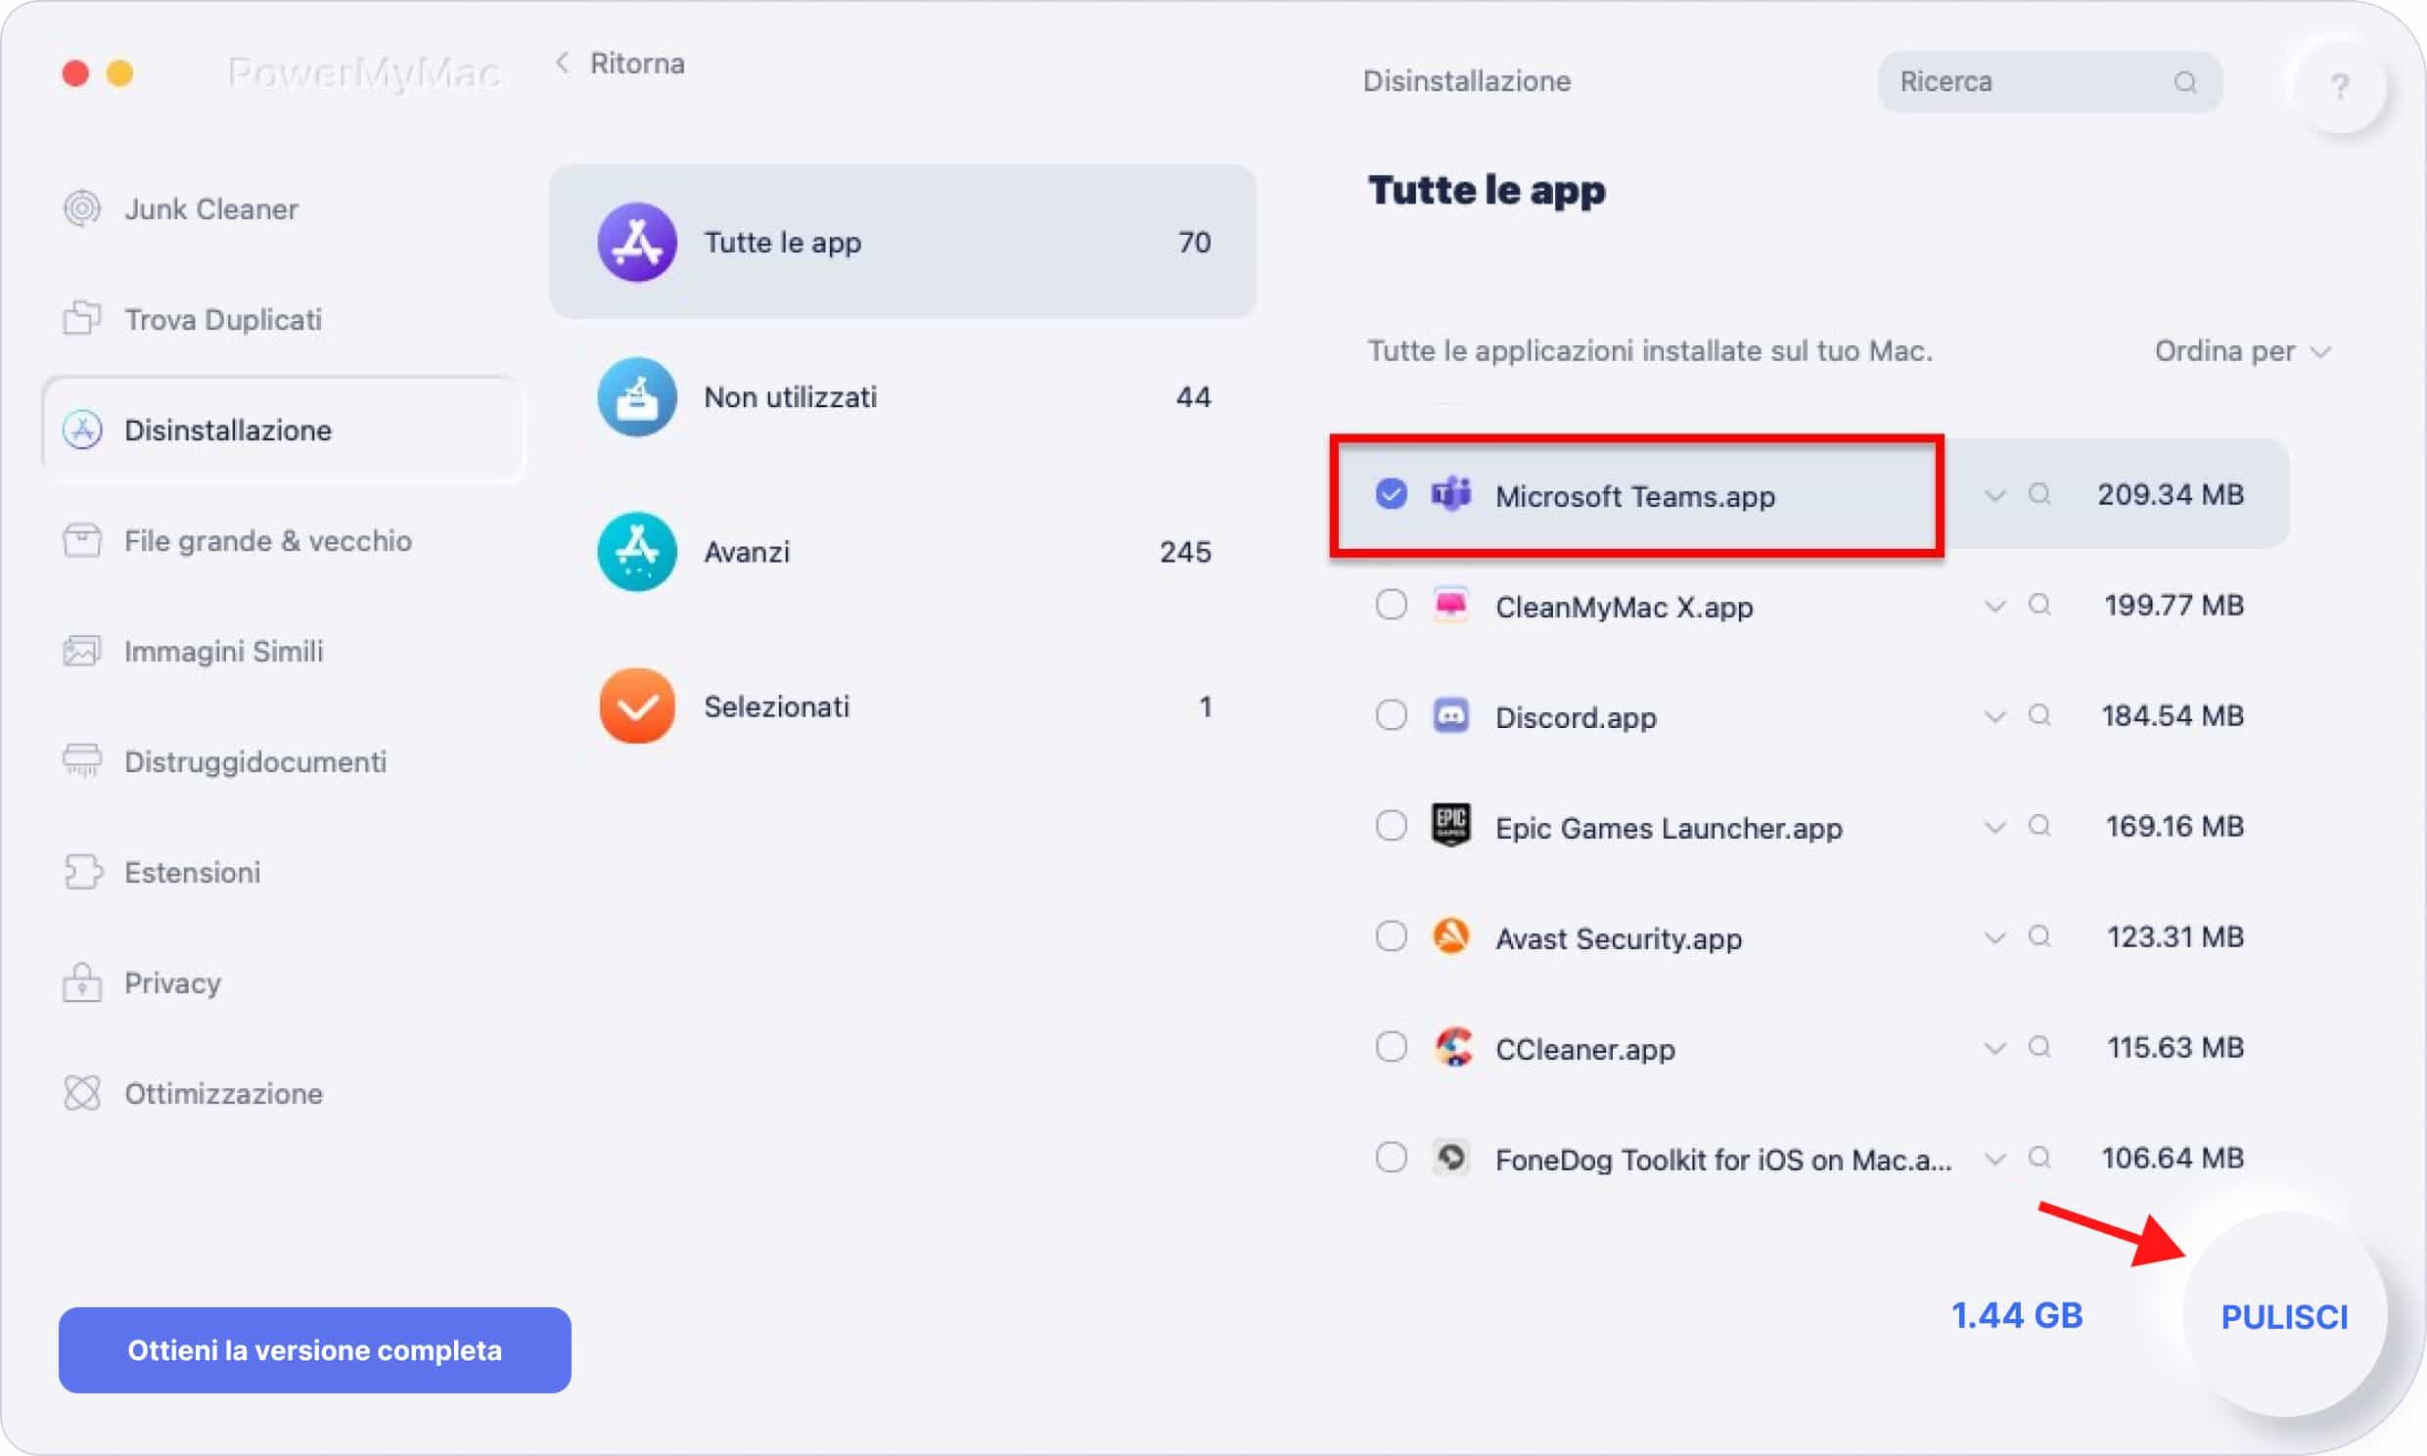Open Privacy panel from sidebar

(x=173, y=981)
